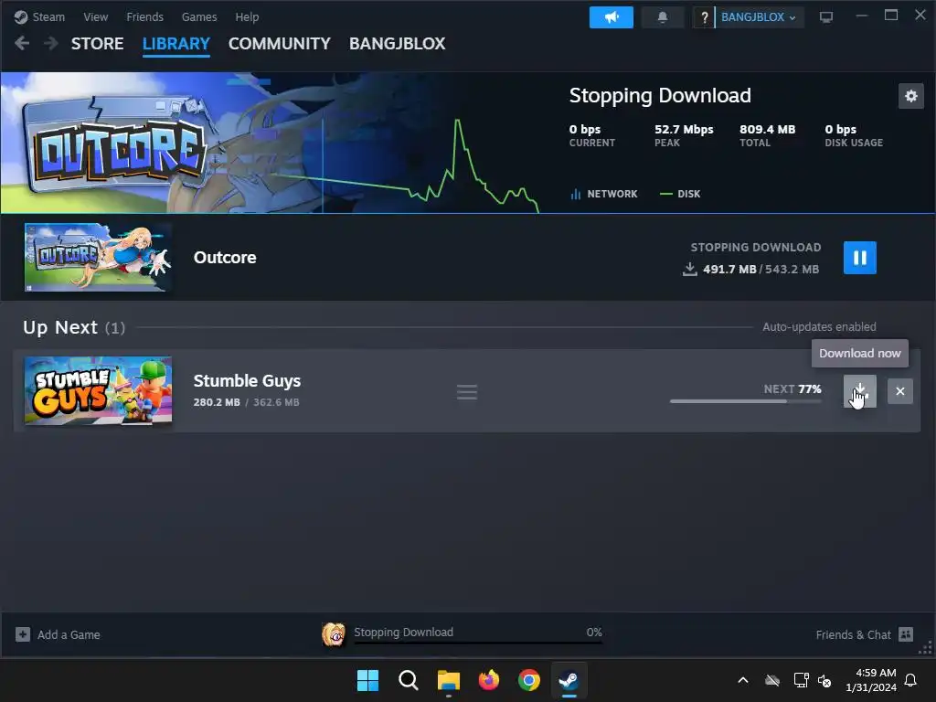Open Friends & Chat
The image size is (936, 702).
click(x=864, y=634)
